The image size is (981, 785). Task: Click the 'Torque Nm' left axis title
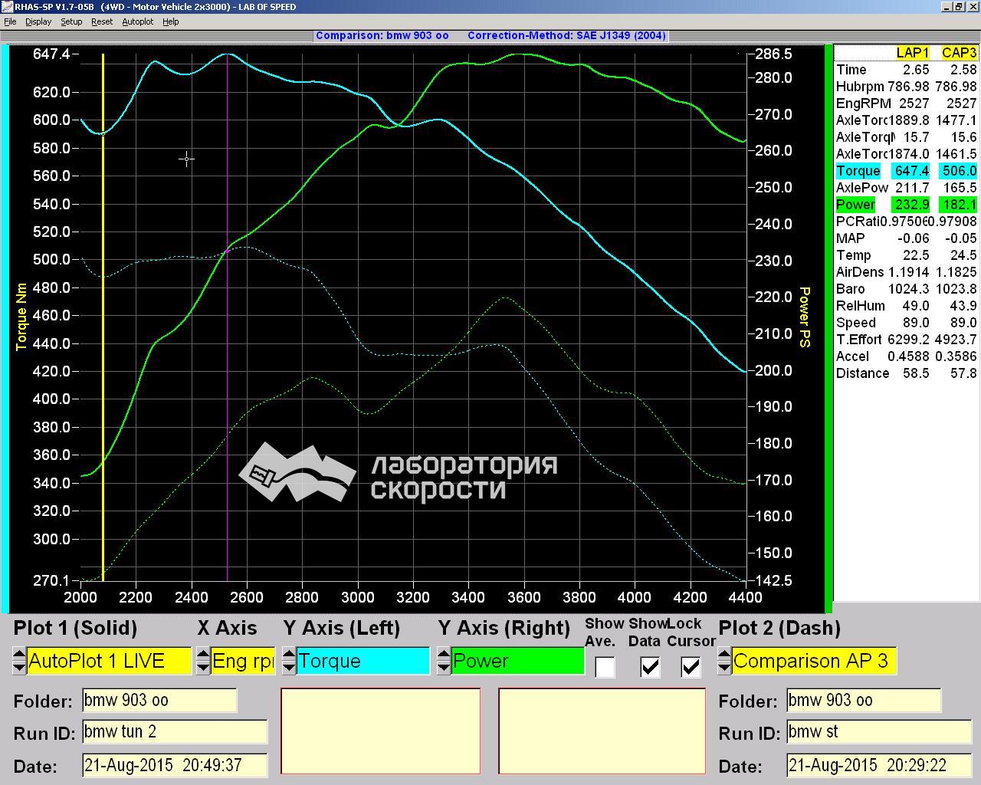[21, 317]
